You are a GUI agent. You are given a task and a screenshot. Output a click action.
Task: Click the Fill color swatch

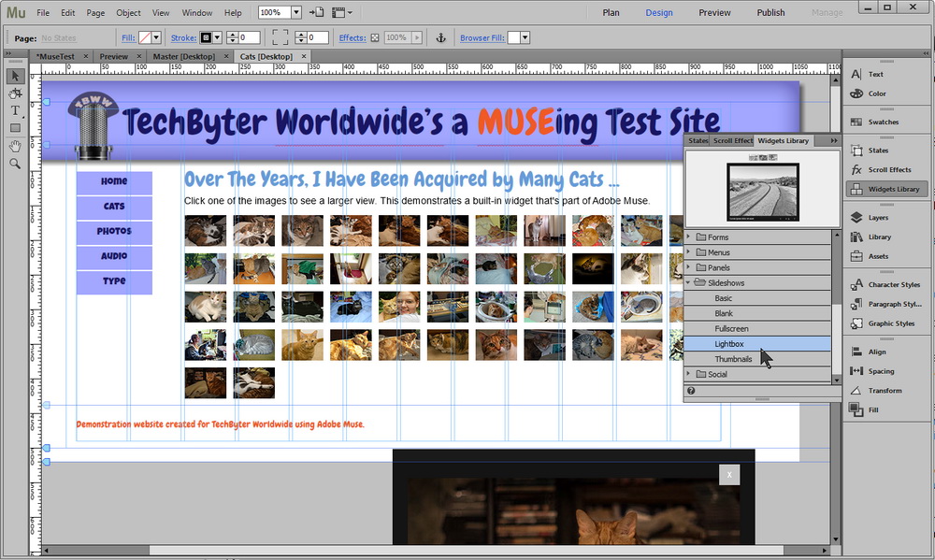click(144, 37)
